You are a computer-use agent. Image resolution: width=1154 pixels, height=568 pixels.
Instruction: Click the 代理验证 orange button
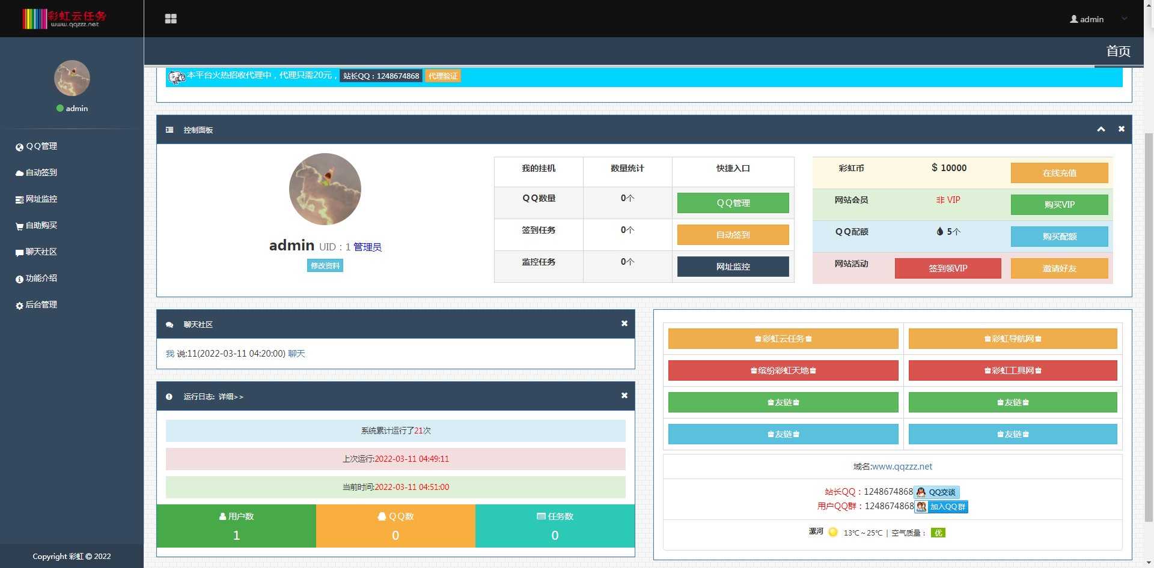pyautogui.click(x=443, y=76)
